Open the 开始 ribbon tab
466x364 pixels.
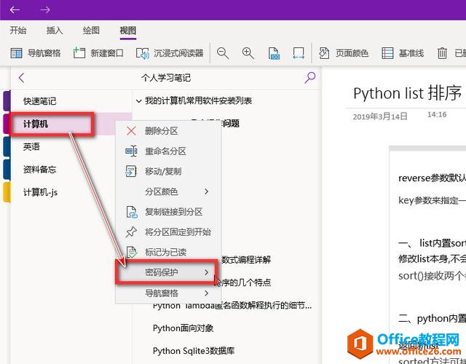point(17,31)
